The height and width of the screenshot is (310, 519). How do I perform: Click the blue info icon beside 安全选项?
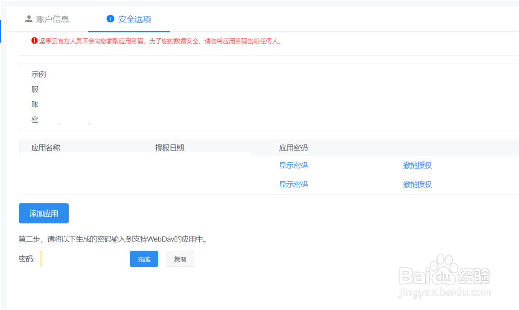(110, 19)
